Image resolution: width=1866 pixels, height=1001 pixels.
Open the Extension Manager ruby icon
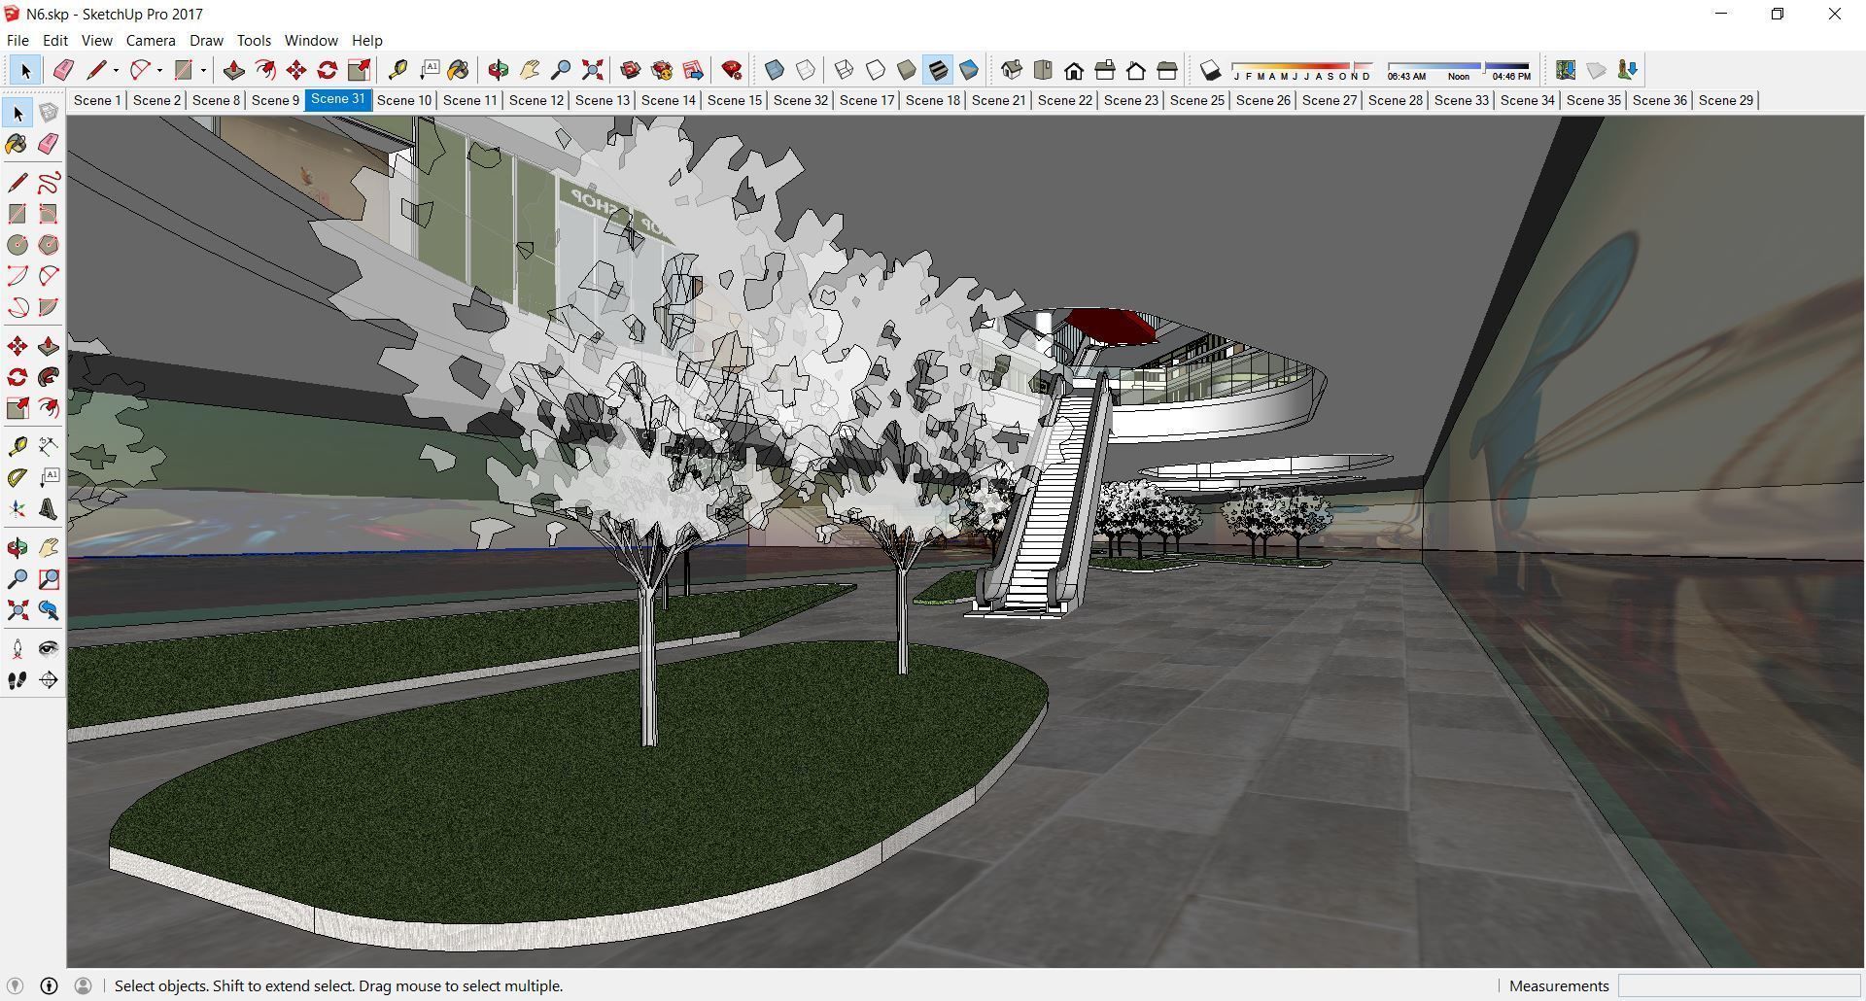732,70
